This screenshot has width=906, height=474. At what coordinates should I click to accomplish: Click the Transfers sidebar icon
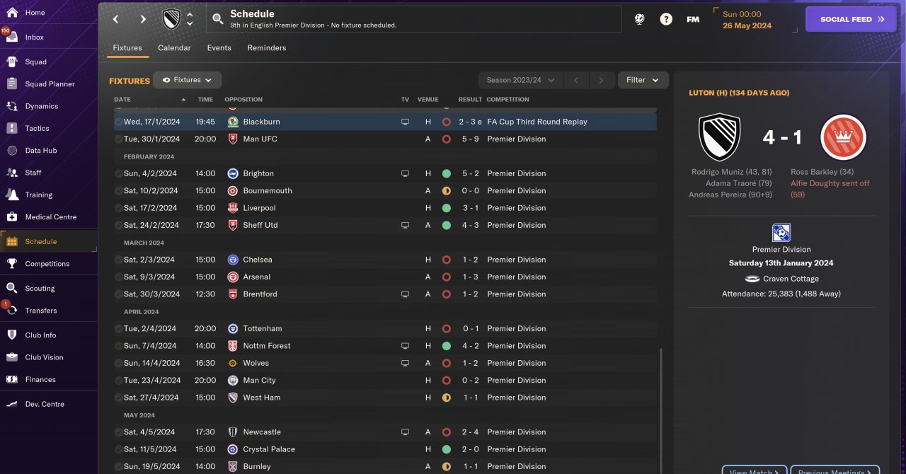coord(11,311)
